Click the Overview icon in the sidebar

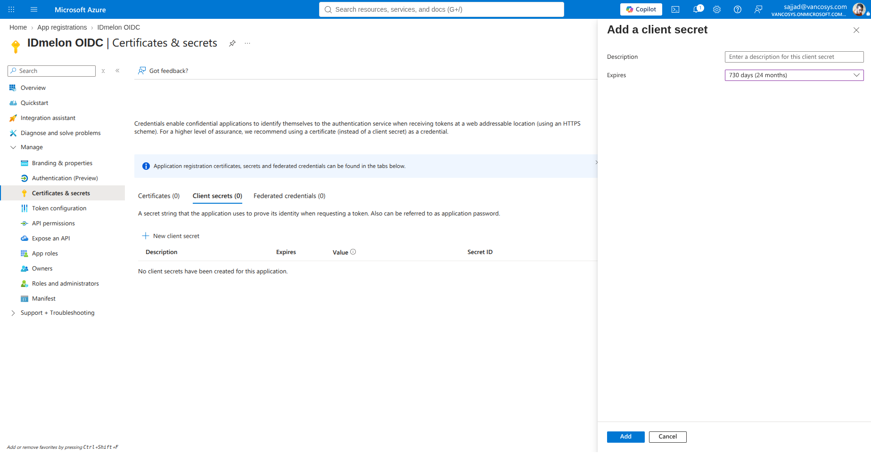pos(13,88)
